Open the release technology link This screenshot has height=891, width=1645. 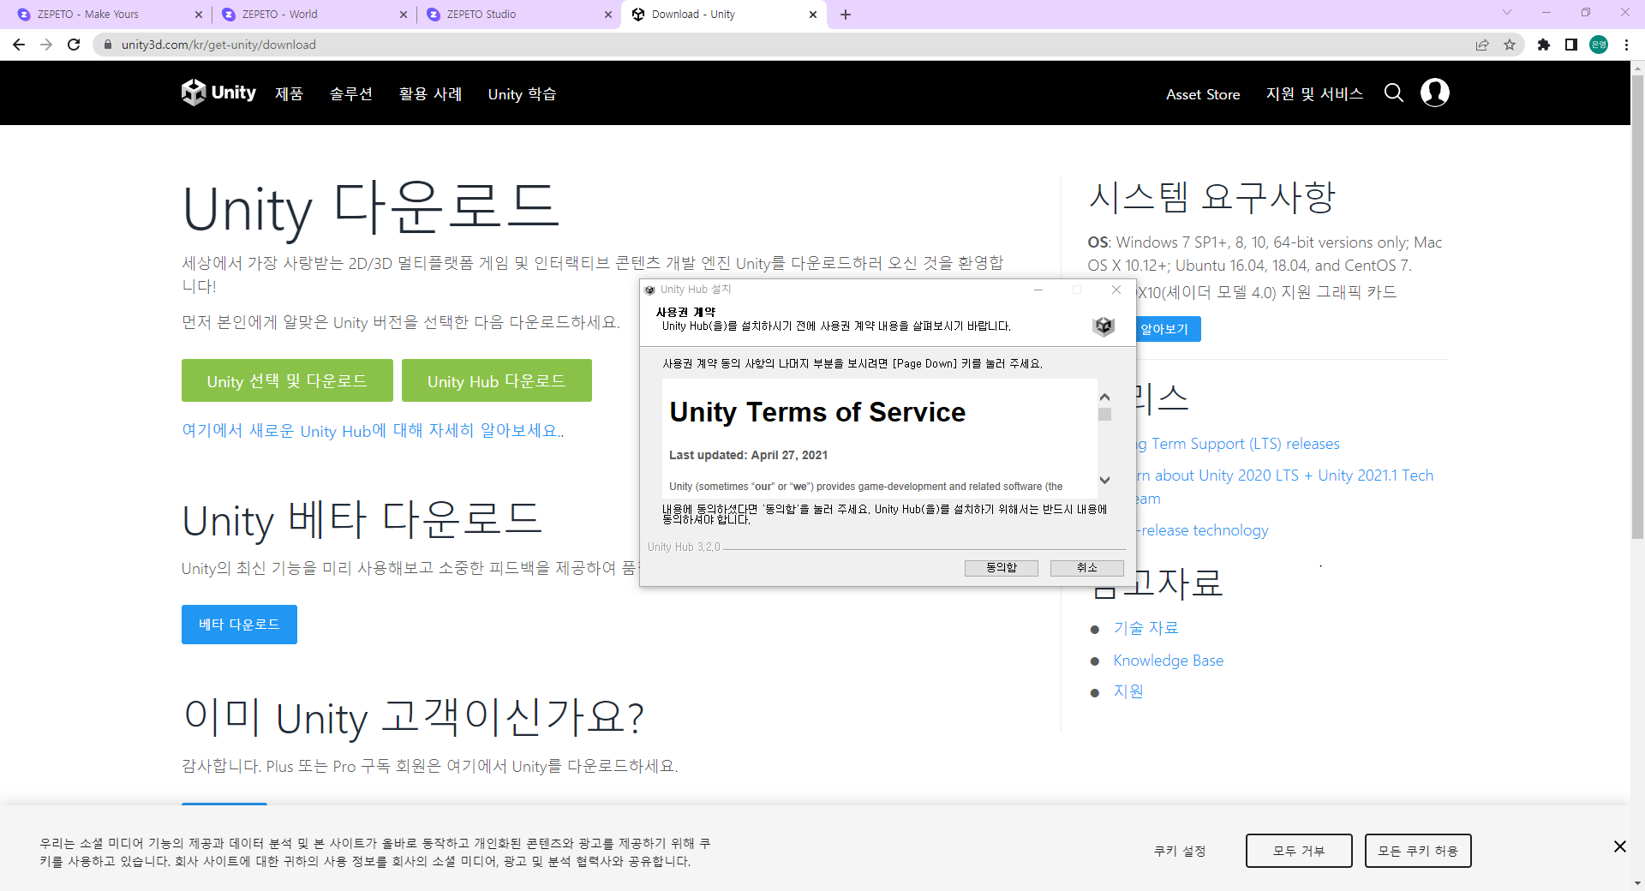click(x=1203, y=530)
